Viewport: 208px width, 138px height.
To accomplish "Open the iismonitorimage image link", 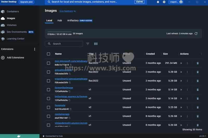I will 64,88.
